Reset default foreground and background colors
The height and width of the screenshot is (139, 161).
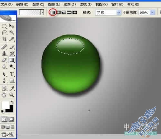click(x=3, y=112)
